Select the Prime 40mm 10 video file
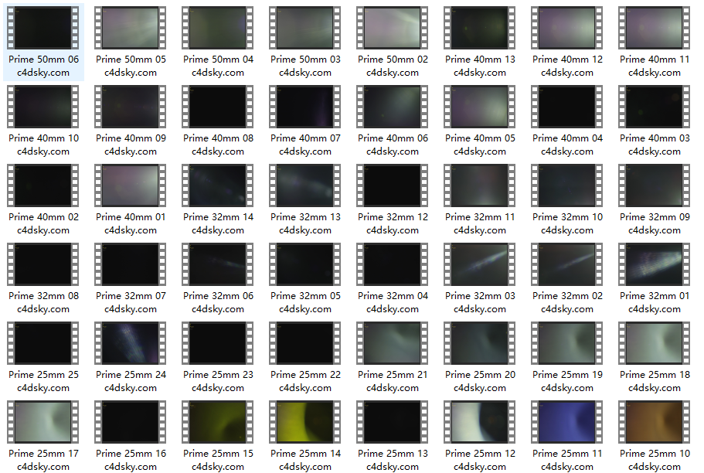The image size is (704, 473). tap(43, 107)
